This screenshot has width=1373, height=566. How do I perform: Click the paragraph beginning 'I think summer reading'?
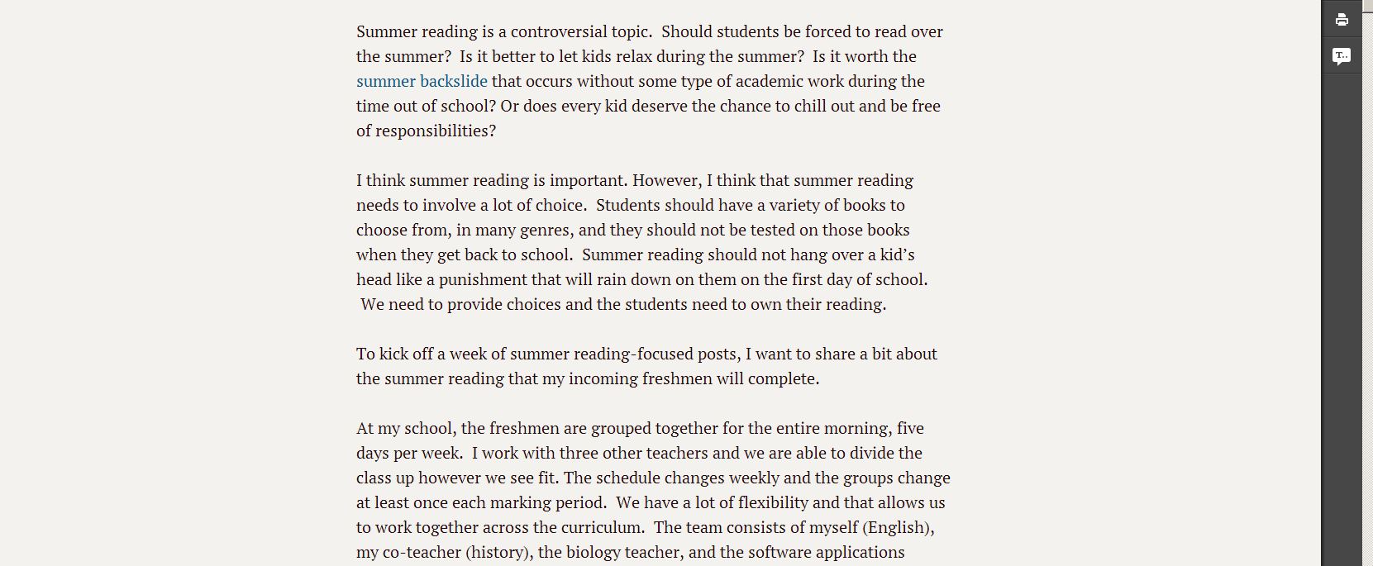643,242
